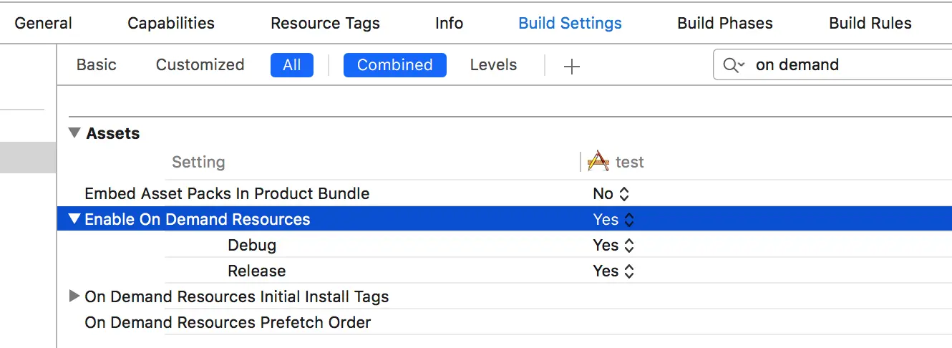Show Customized build settings only
The image size is (952, 348).
[x=200, y=65]
